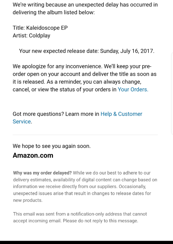This screenshot has height=244, width=173.
Task: Tap 'We apologize for any inconvenience' sentence
Action: coord(58,66)
